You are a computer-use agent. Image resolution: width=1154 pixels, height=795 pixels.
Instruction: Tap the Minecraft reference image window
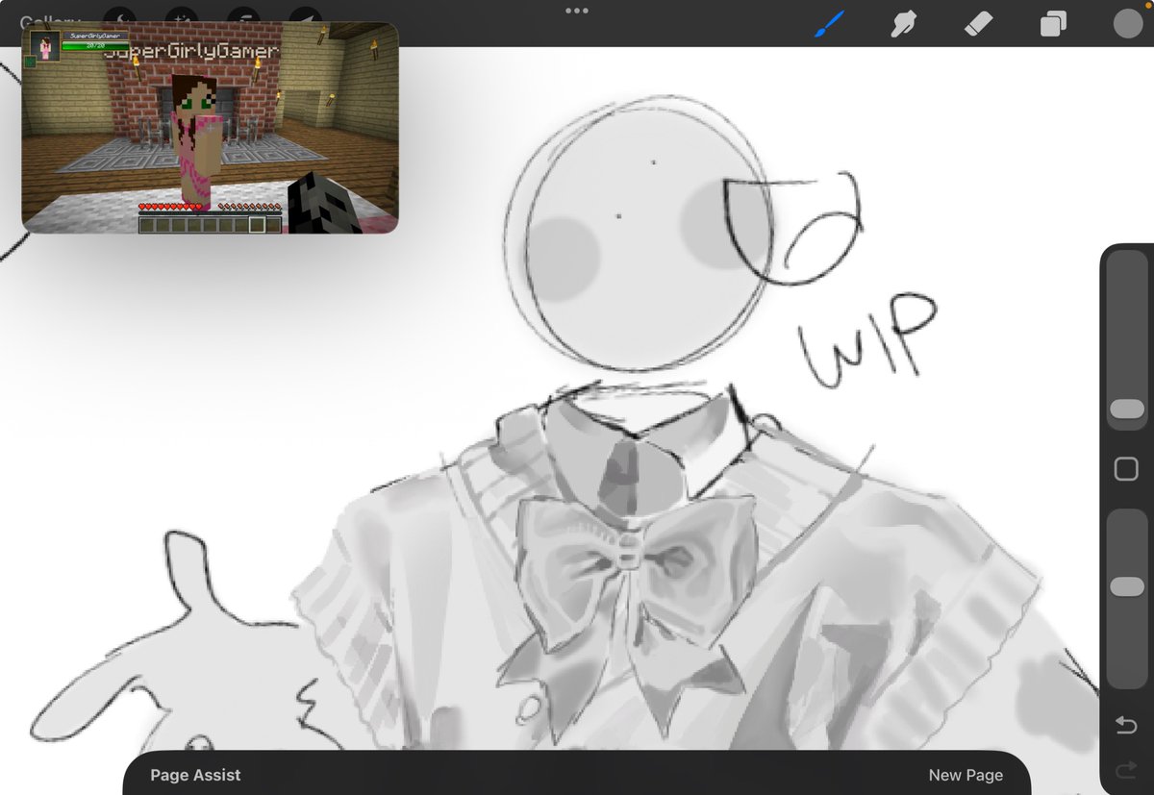click(x=210, y=128)
